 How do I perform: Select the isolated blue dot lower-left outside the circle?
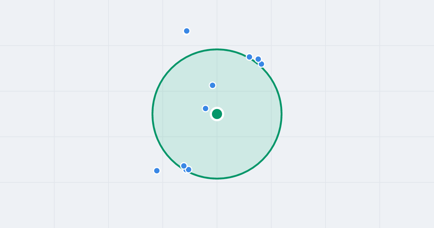(x=157, y=170)
